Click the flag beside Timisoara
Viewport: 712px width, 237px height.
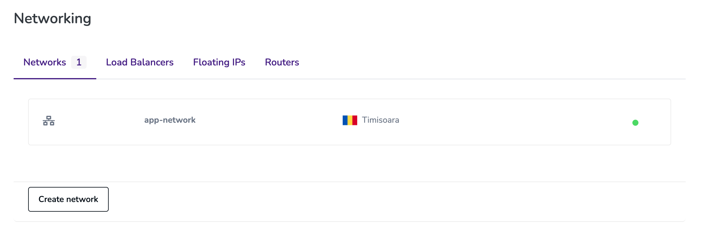coord(350,120)
